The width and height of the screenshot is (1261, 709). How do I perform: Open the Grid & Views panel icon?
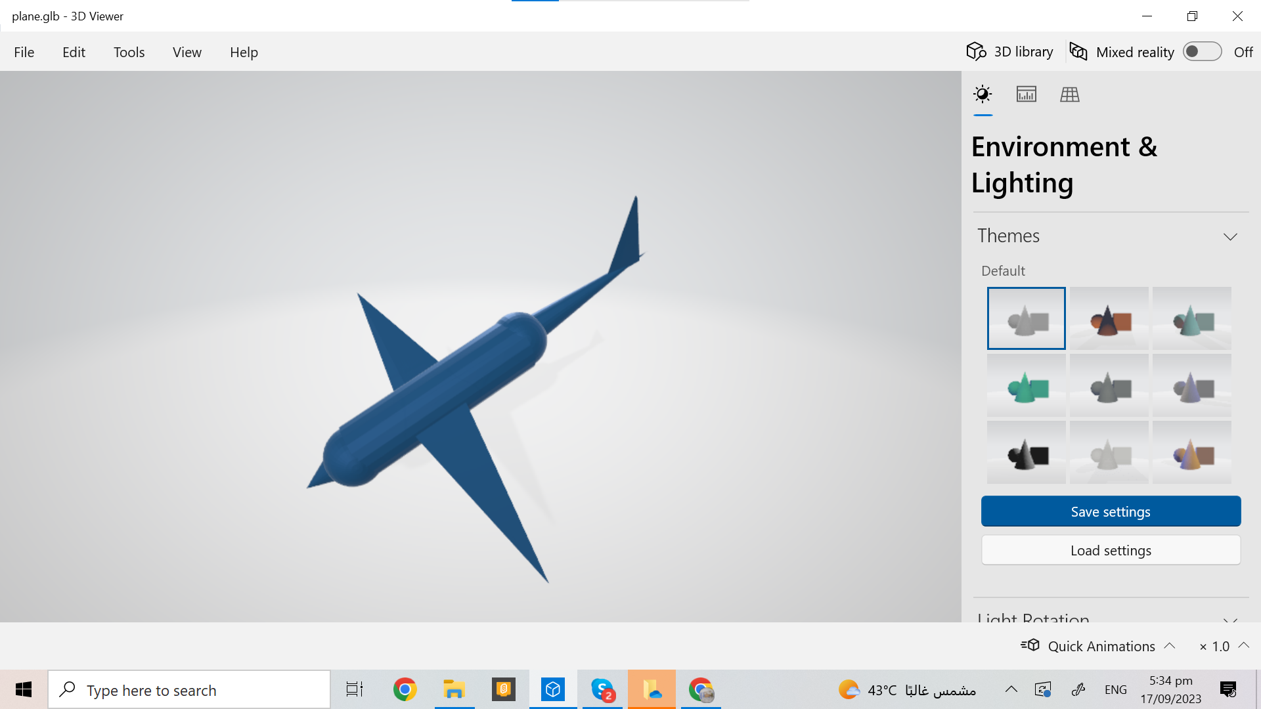(1069, 94)
